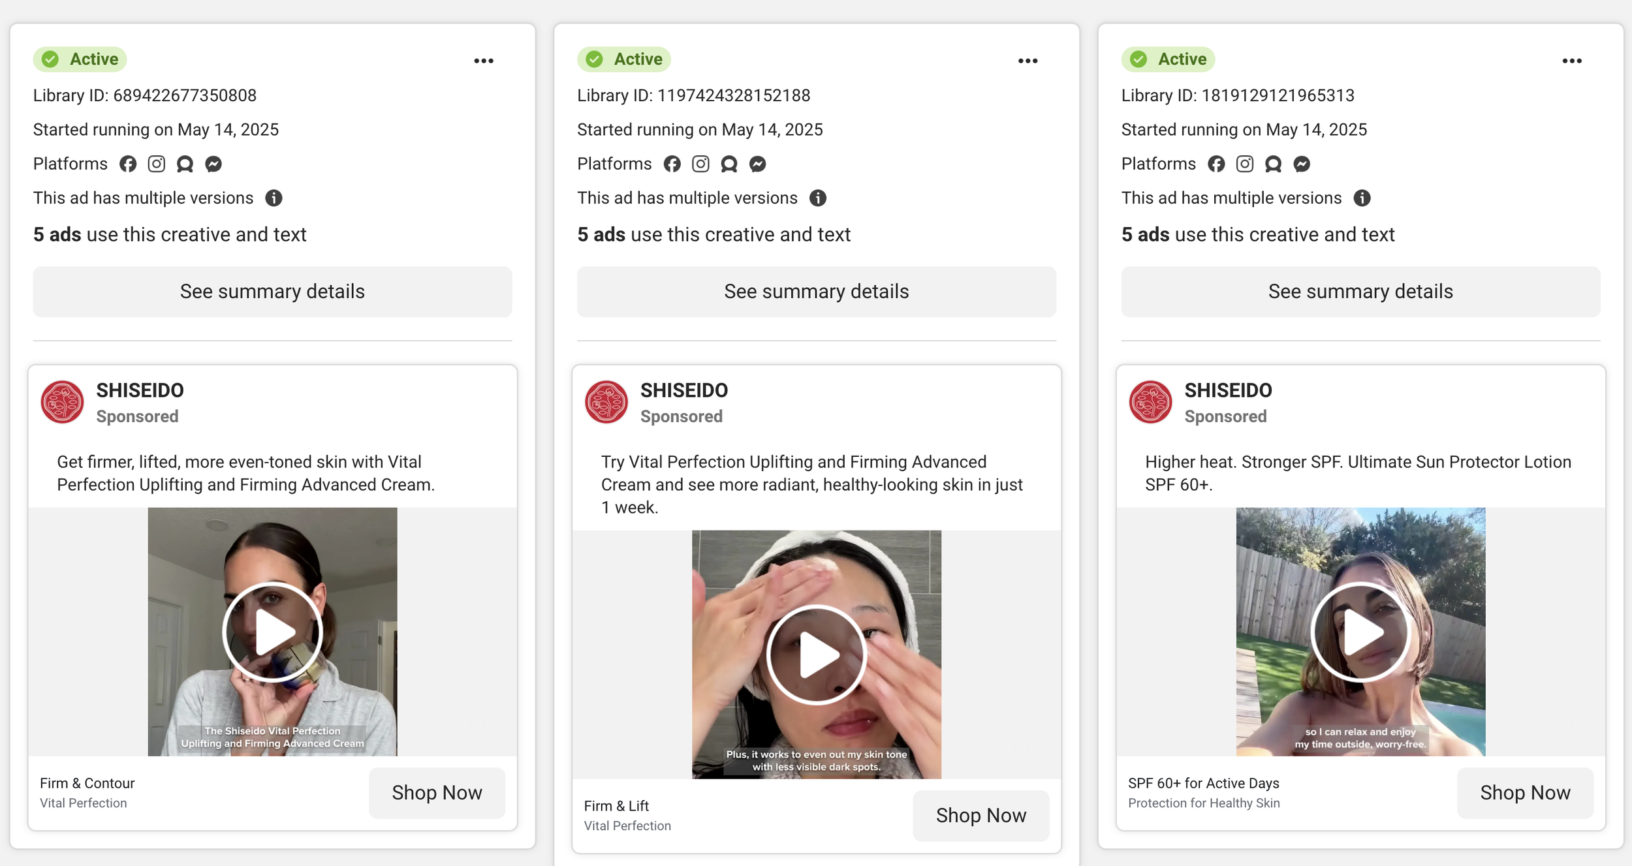This screenshot has height=866, width=1632.
Task: Open three-dot menu on first ad card
Action: coord(484,61)
